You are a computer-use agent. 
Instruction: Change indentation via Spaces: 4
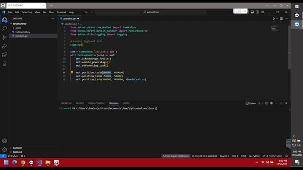pos(224,156)
